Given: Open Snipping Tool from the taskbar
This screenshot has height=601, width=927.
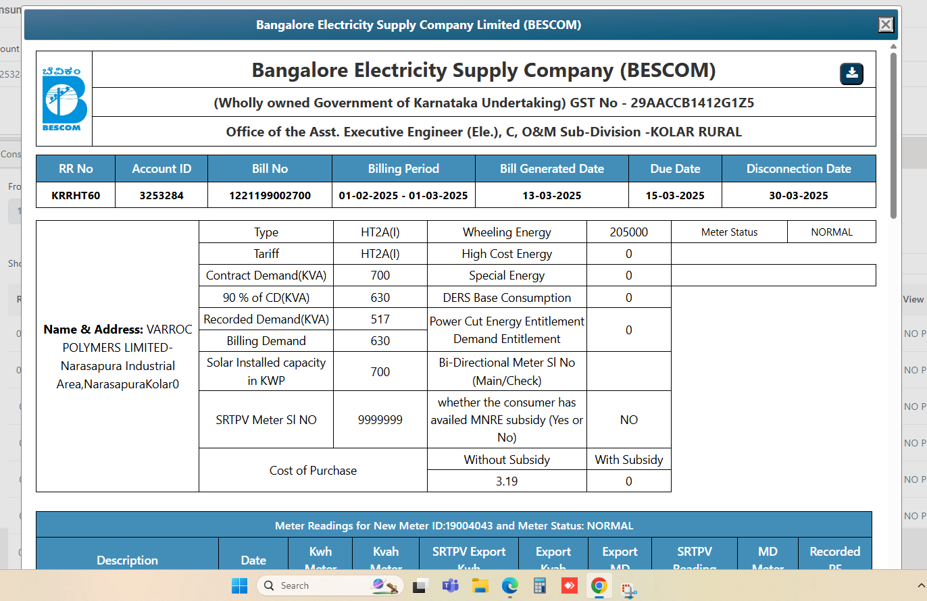Looking at the screenshot, I should [x=629, y=590].
